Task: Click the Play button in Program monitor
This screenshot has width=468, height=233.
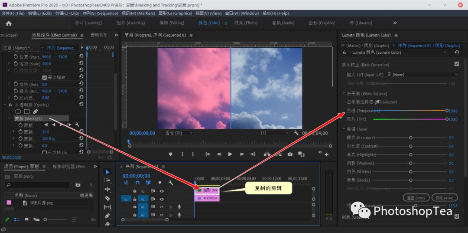Action: pos(230,154)
